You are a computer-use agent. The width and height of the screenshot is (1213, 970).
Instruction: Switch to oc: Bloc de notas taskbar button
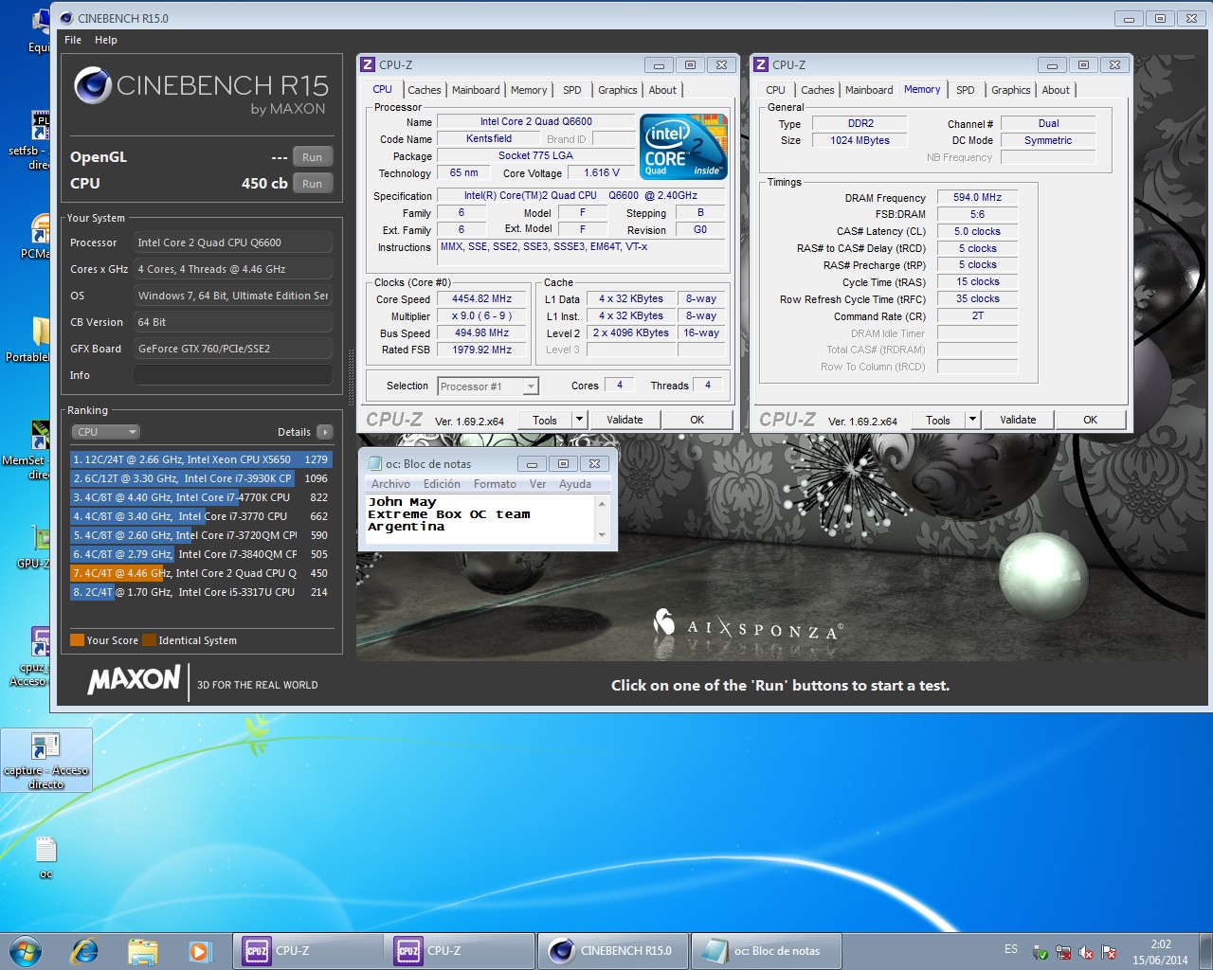click(766, 950)
